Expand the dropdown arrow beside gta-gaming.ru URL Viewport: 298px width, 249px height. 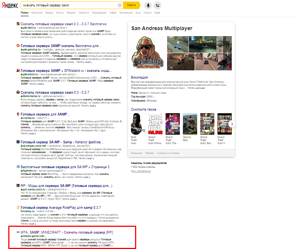(x=90, y=50)
